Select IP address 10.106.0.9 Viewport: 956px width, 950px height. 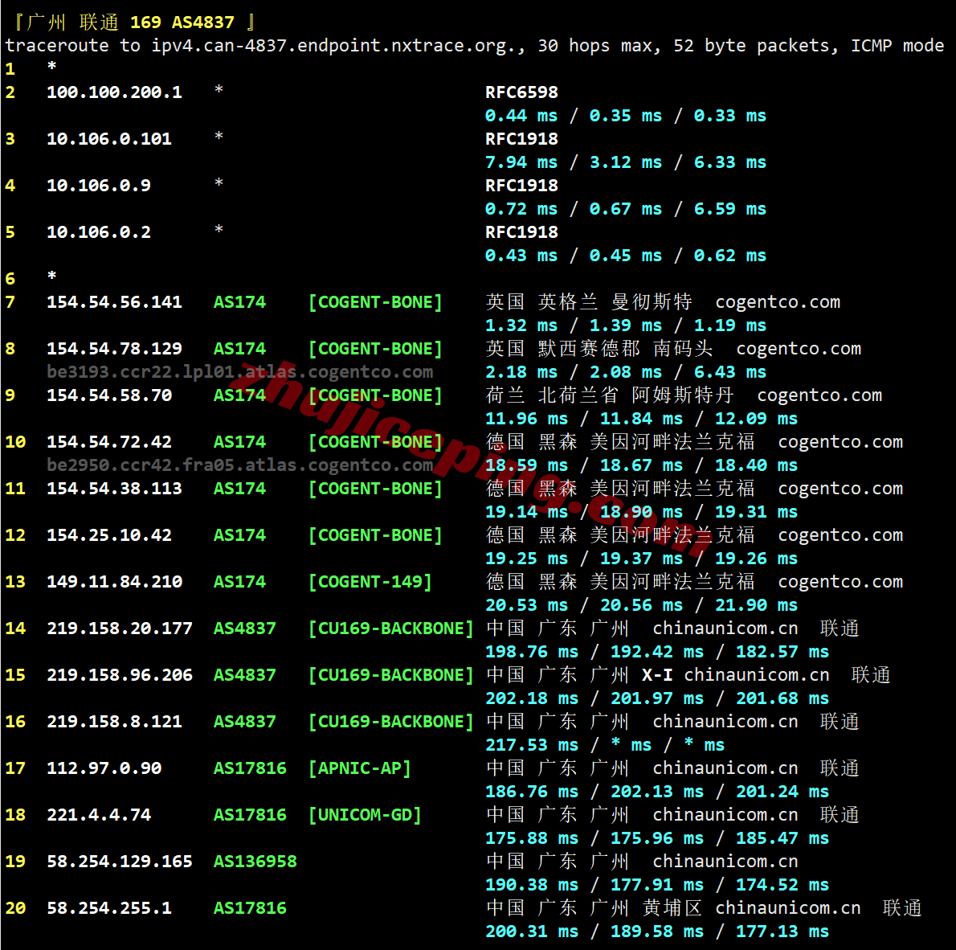99,186
